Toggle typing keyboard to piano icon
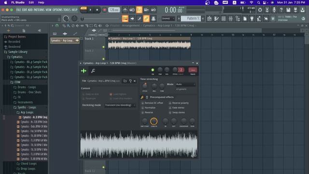This screenshot has height=174, width=309. coord(125,18)
